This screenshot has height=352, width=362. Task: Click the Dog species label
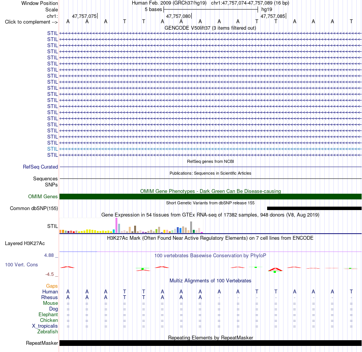53,309
